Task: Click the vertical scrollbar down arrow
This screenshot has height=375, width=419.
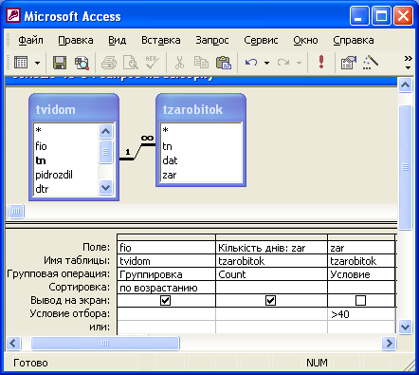Action: coord(405,327)
